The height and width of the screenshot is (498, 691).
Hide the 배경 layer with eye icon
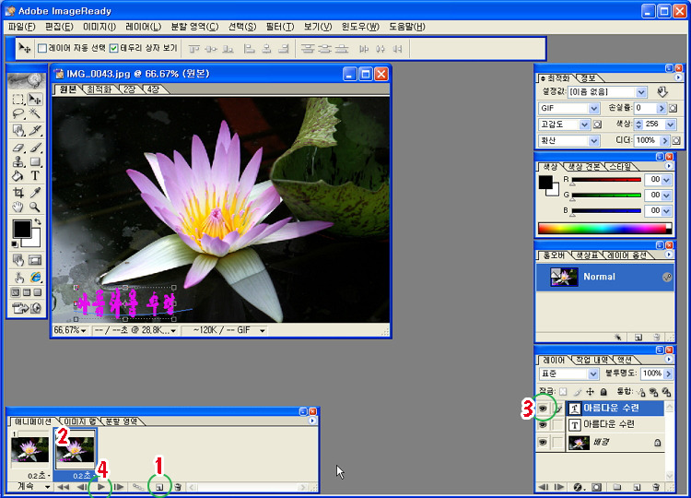click(543, 443)
